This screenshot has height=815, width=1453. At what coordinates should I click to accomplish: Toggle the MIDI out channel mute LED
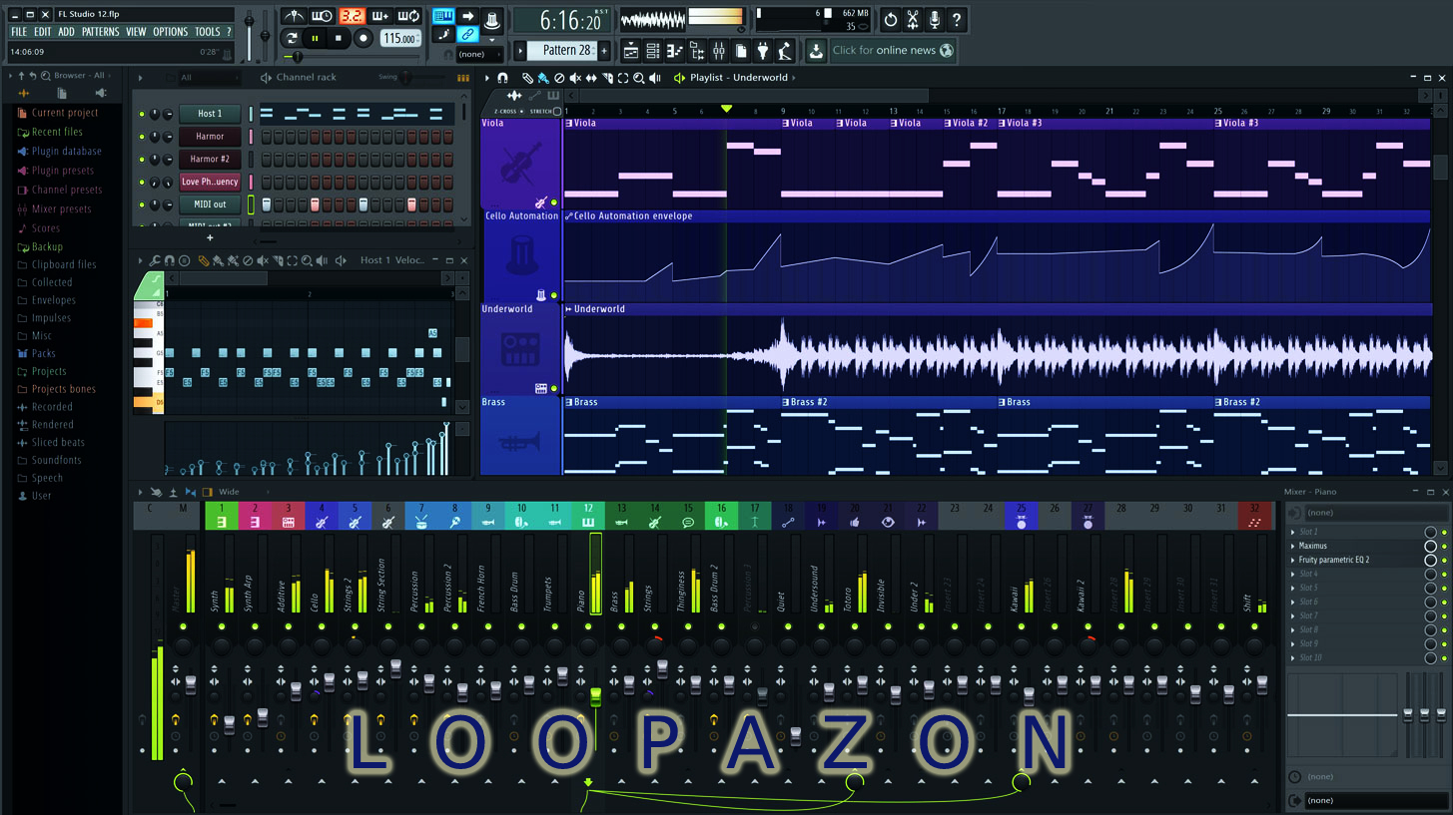coord(142,204)
